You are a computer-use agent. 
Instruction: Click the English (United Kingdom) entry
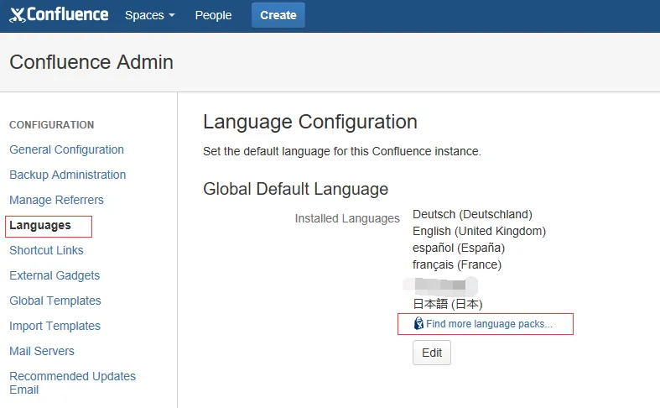479,231
